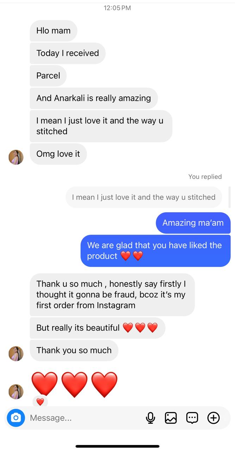
Task: Tap the "Hlo mam" message bubble
Action: [53, 31]
